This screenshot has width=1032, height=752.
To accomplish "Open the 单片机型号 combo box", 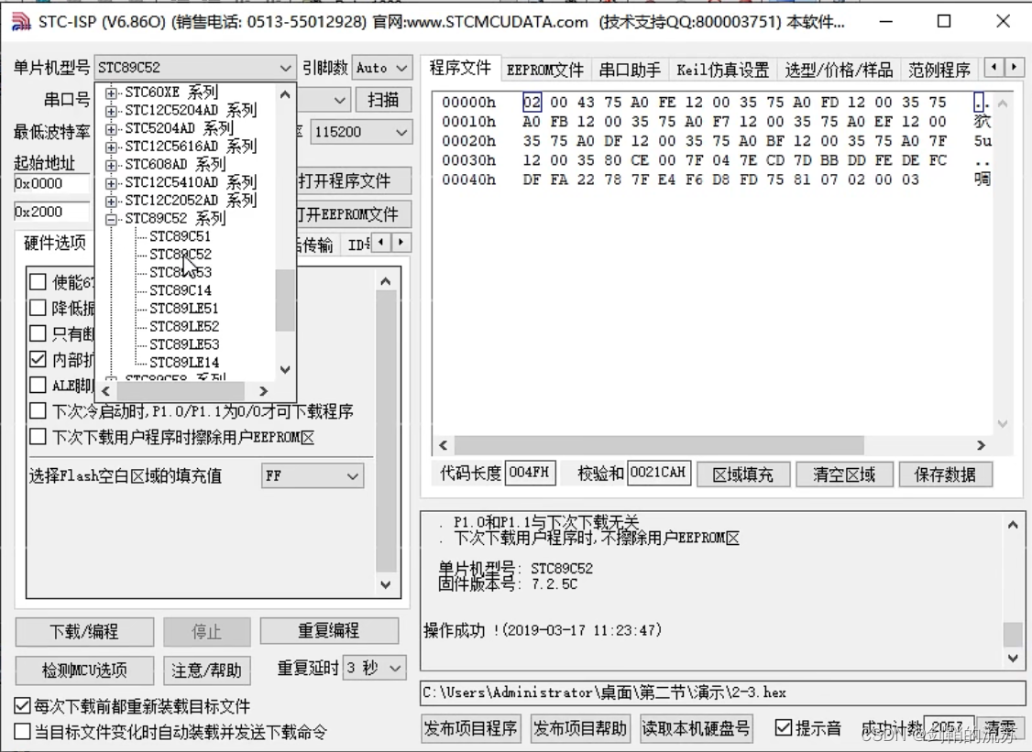I will point(195,68).
